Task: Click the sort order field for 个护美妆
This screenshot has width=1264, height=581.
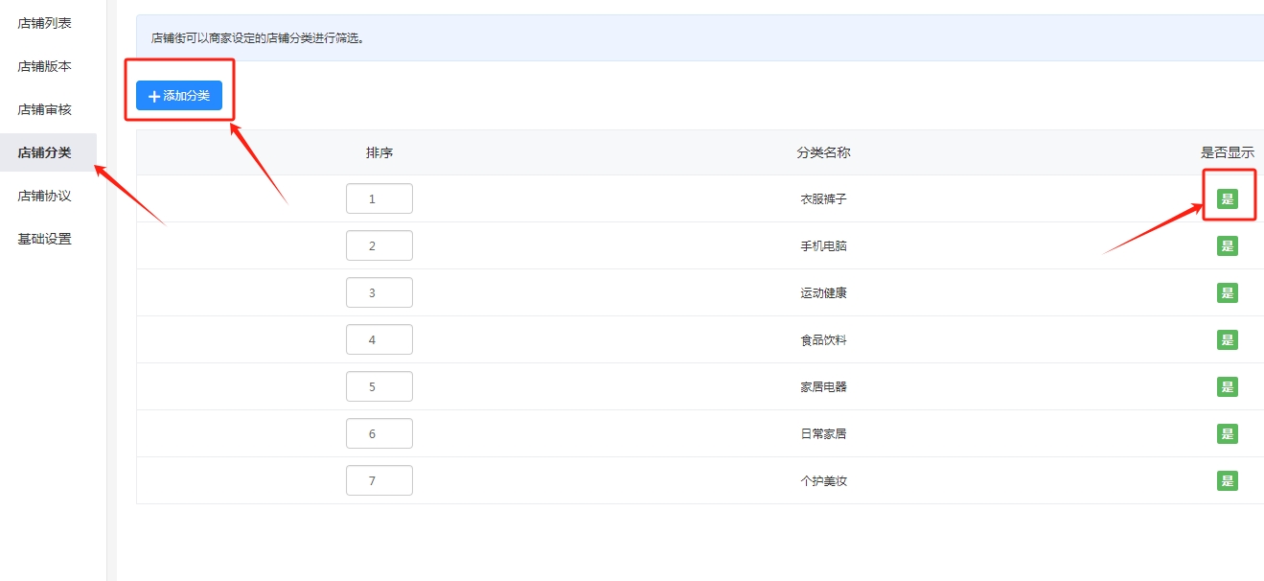Action: tap(379, 480)
